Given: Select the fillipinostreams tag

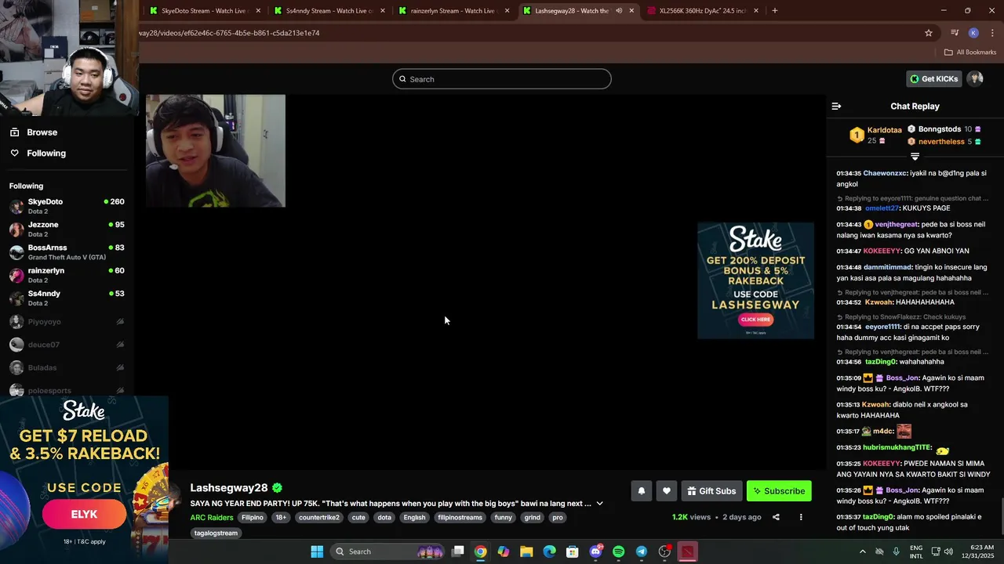Looking at the screenshot, I should coord(460,518).
